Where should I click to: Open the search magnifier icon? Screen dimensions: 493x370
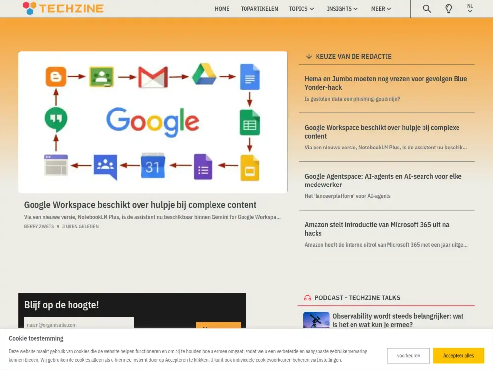click(426, 8)
